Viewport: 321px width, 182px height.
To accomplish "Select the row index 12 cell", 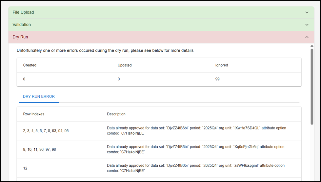I will [x=25, y=168].
